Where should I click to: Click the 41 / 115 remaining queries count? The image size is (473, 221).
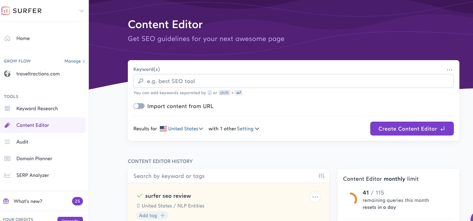click(373, 193)
